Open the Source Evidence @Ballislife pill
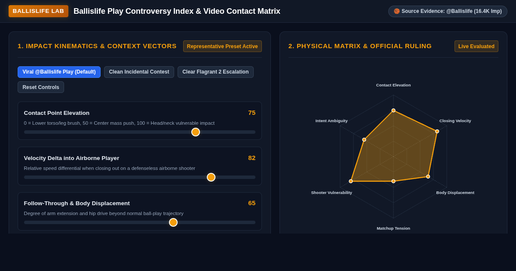Image resolution: width=516 pixels, height=271 pixels. [x=448, y=11]
